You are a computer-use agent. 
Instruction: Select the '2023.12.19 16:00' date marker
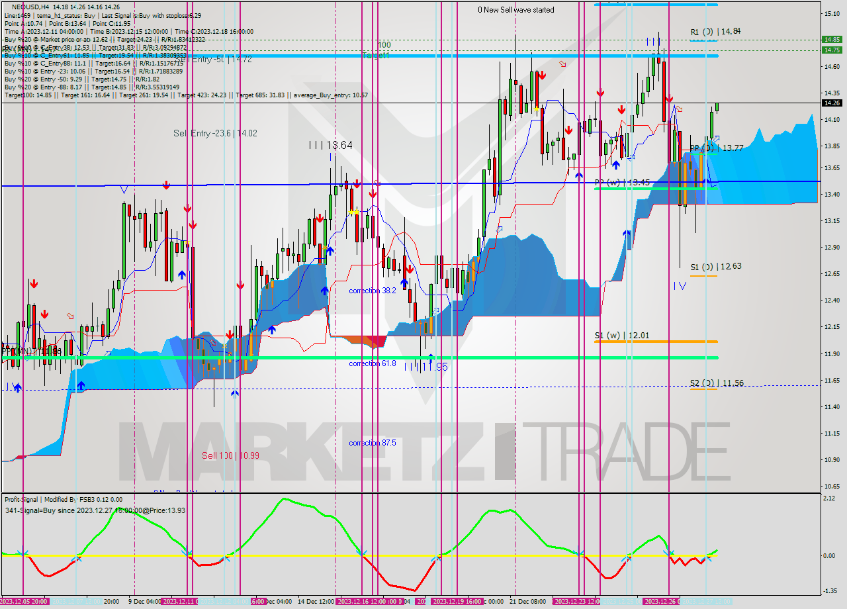[457, 602]
